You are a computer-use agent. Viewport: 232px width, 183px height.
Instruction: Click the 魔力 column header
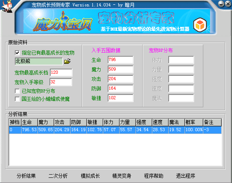[46, 122]
